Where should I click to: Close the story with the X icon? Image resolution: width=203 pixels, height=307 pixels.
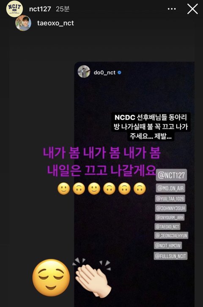point(192,9)
